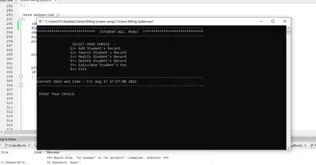Click the editor's horizontal scrollbar left arrow

(x=2, y=132)
